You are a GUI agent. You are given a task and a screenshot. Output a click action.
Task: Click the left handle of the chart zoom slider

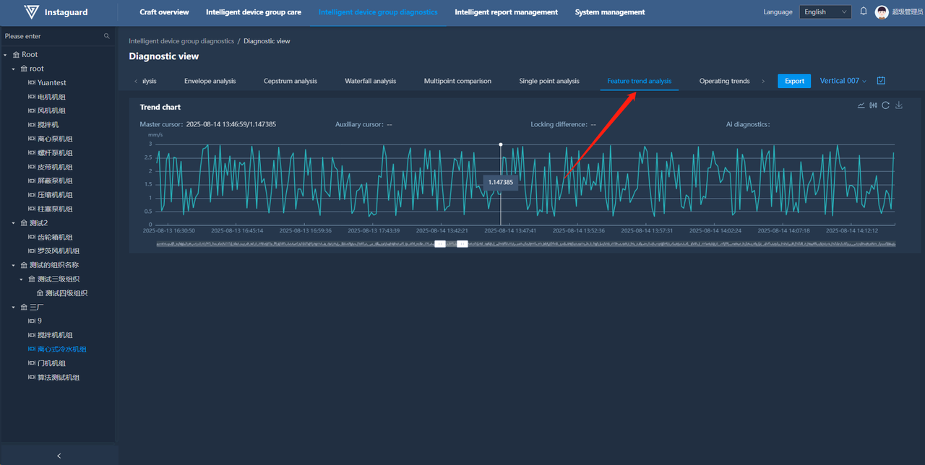coord(439,244)
